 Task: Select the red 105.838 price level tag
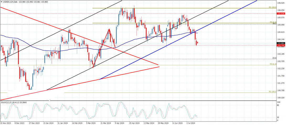click(281, 14)
